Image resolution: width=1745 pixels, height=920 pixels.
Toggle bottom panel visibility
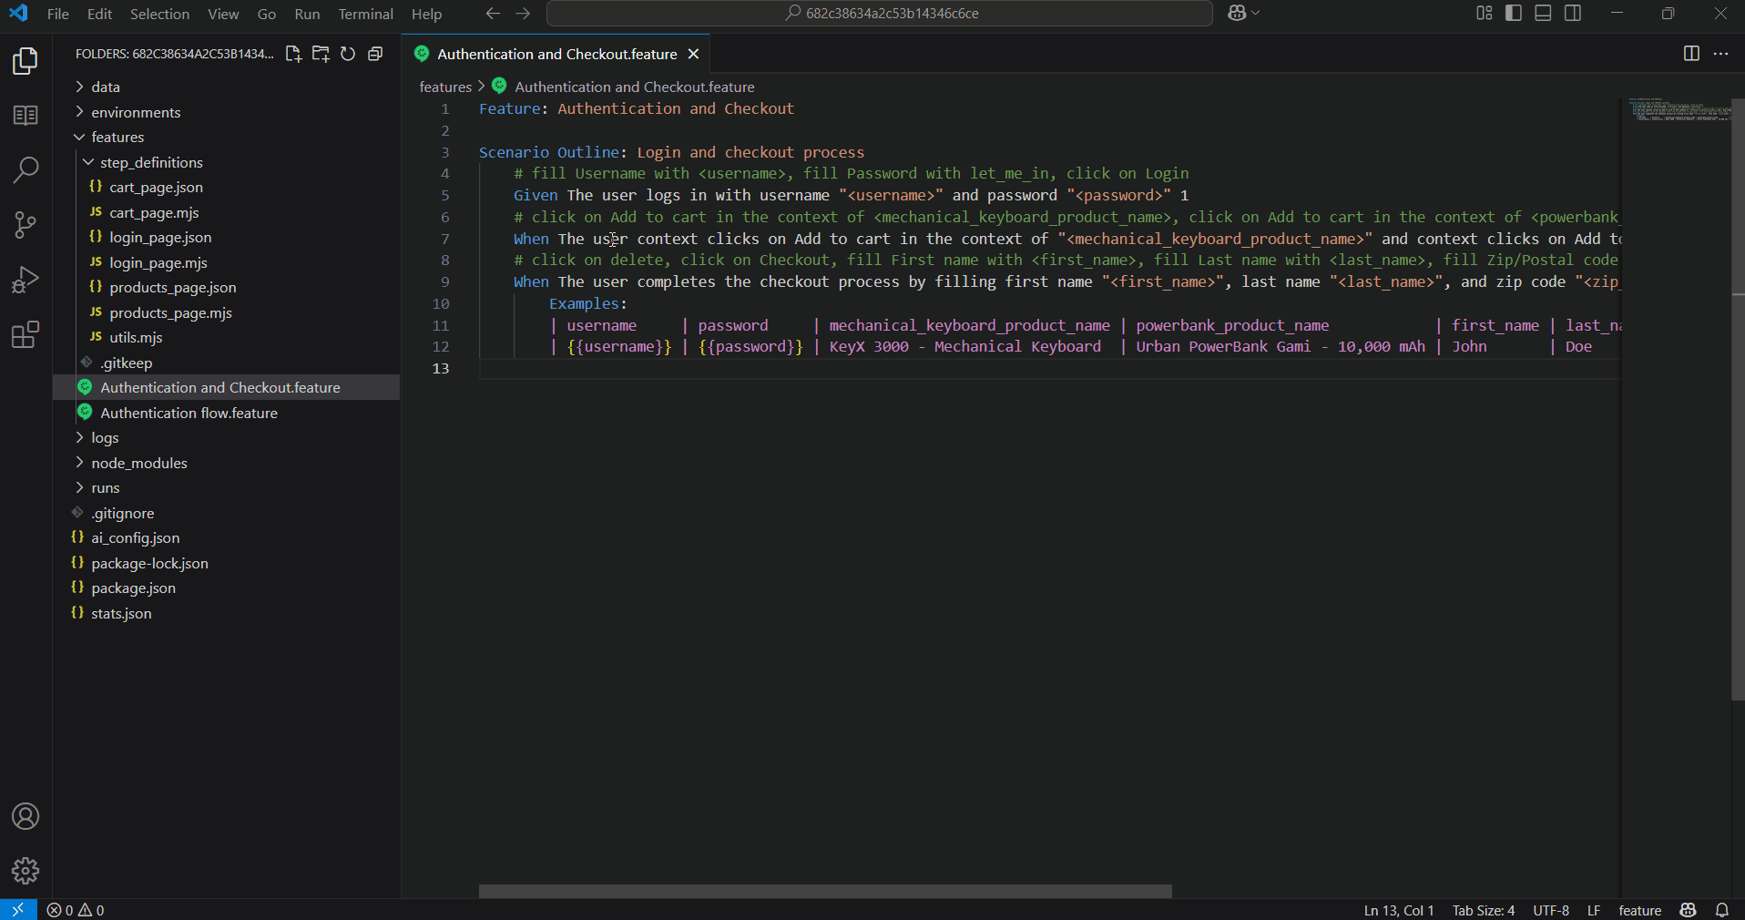tap(1543, 13)
